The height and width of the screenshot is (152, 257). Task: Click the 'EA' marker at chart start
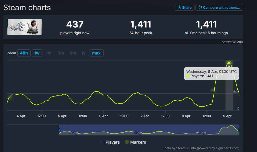(x=10, y=98)
